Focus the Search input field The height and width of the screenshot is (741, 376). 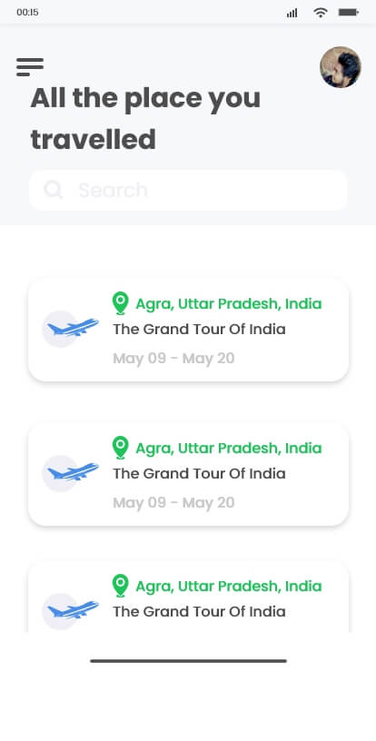tap(188, 190)
